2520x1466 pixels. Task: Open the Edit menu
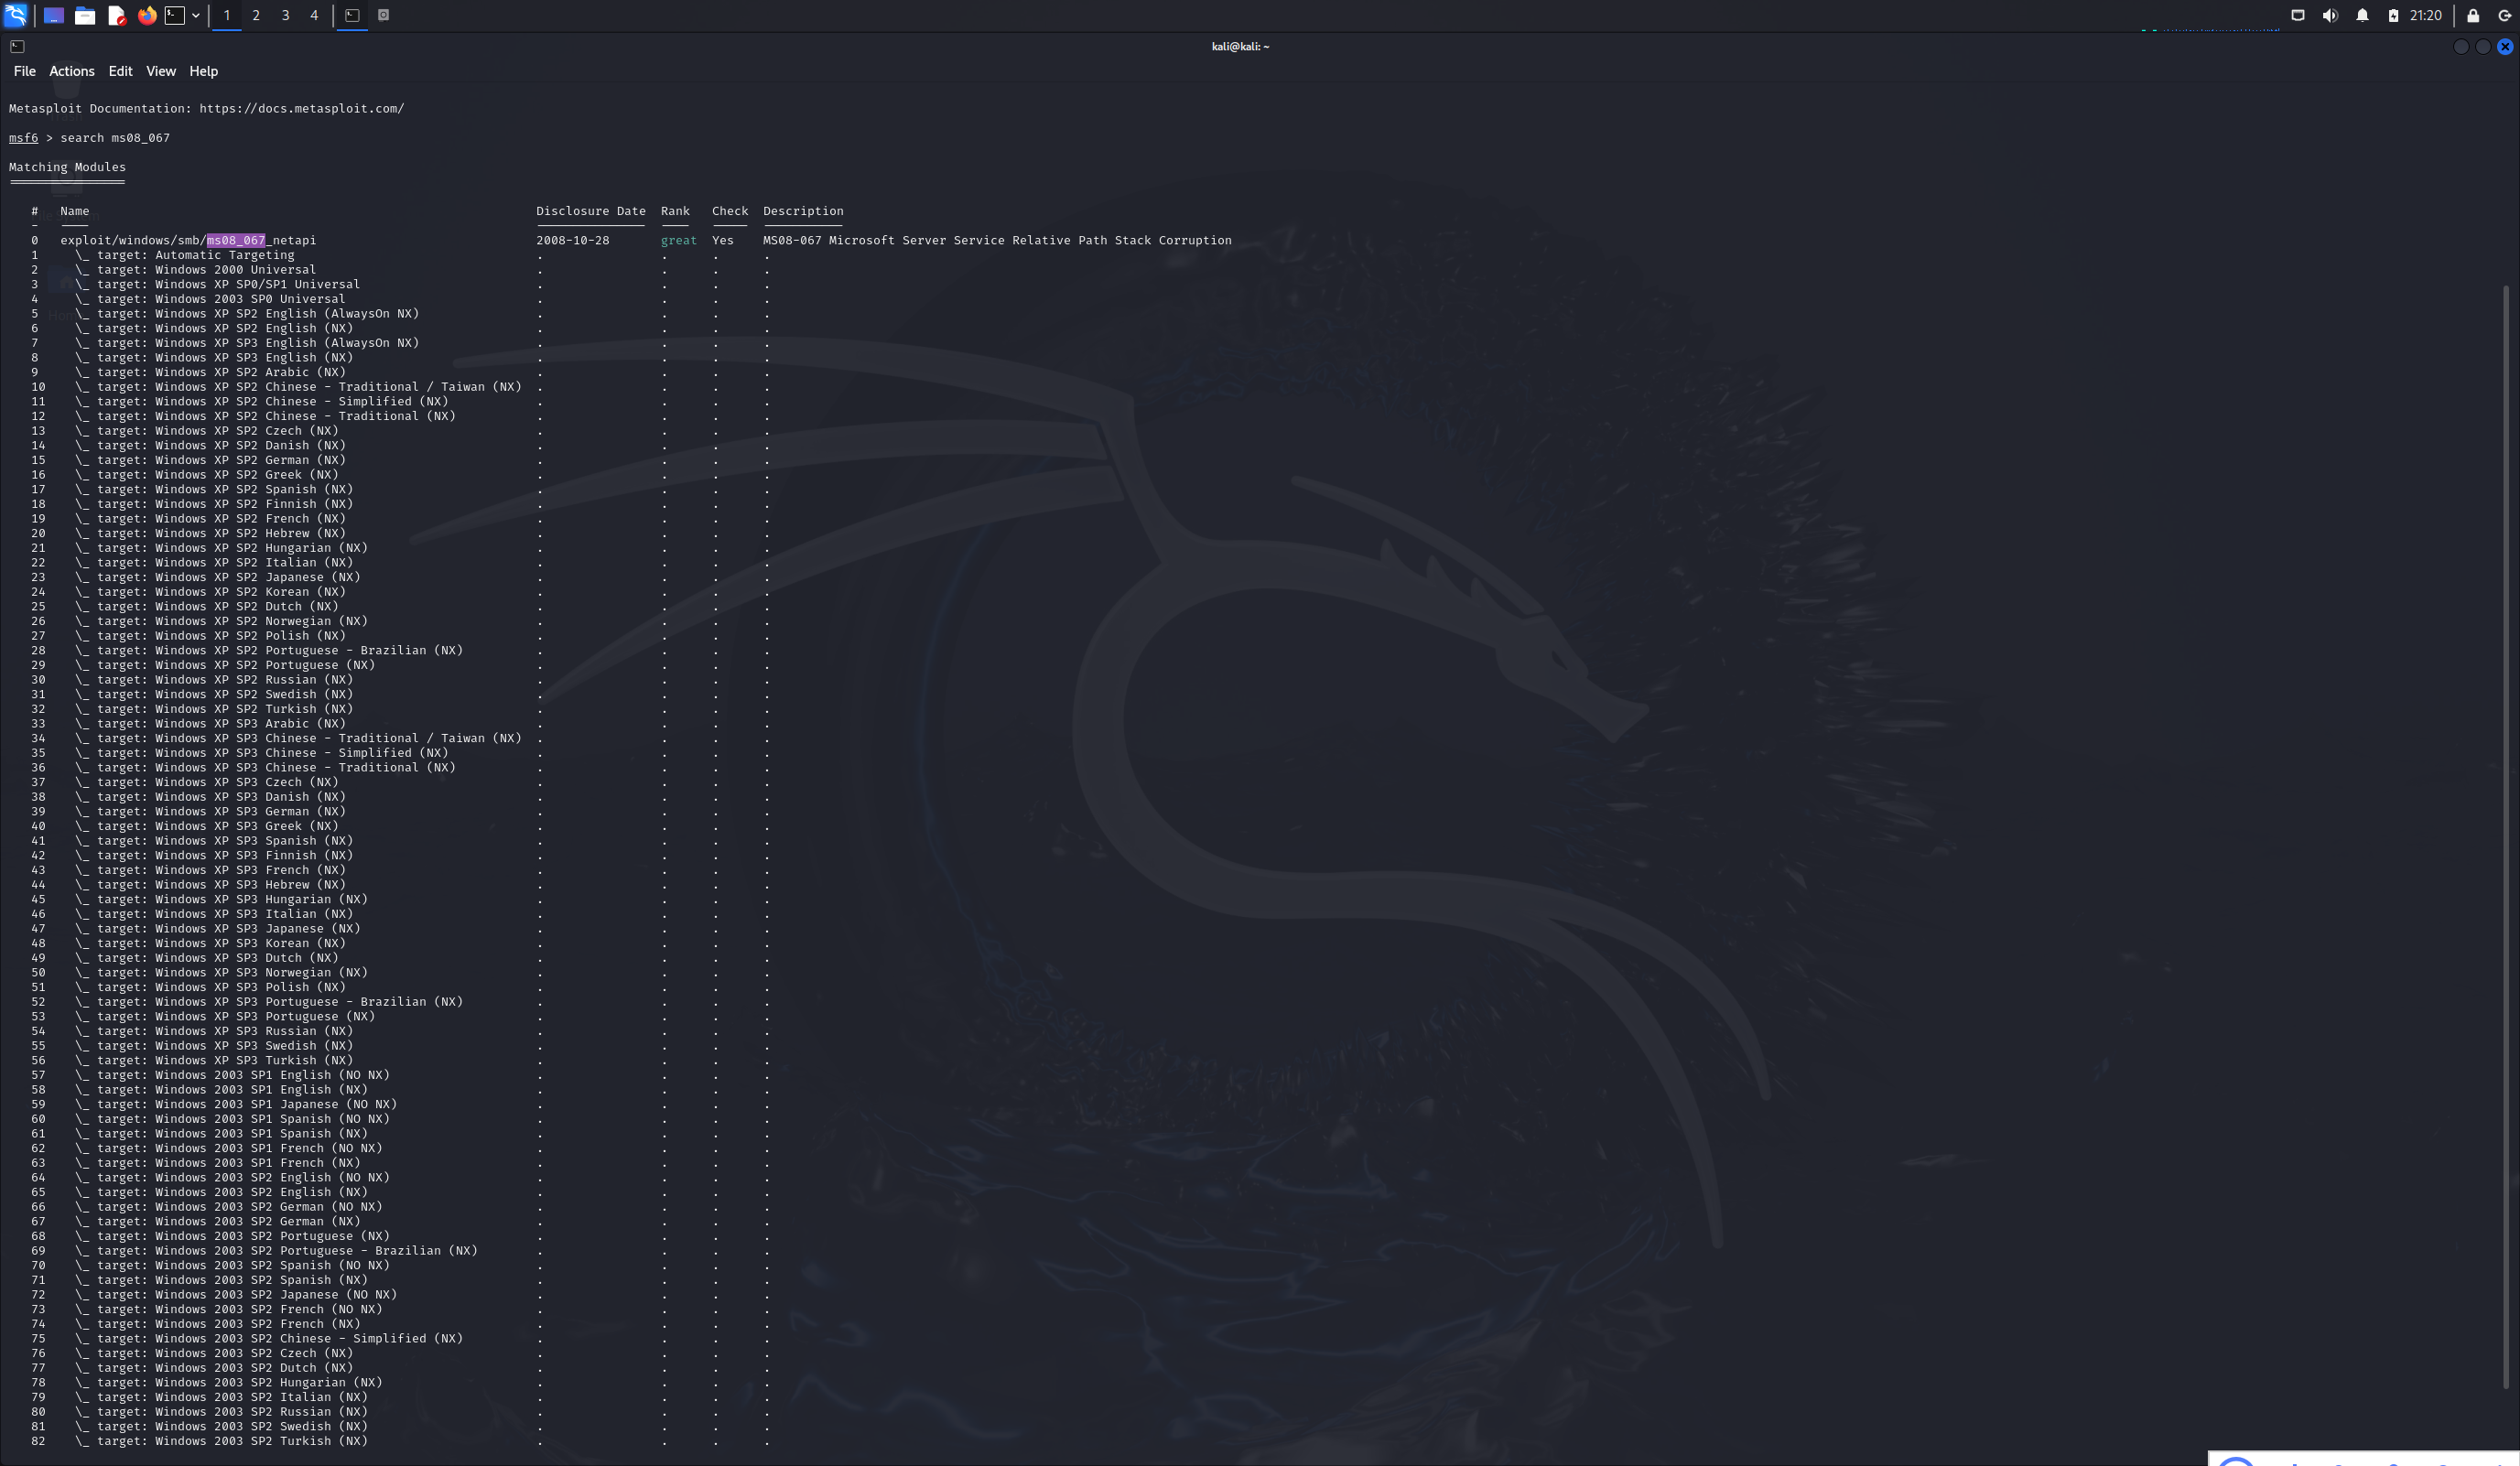pos(120,71)
